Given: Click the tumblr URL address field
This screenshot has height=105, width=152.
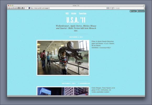Looking at the screenshot, I should 68,8.
